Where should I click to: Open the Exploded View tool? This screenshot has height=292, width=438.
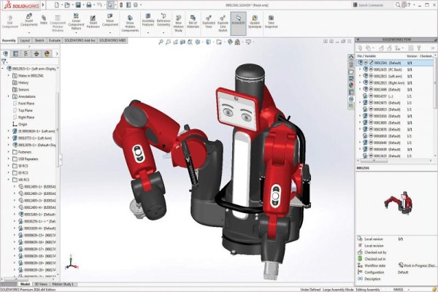209,22
